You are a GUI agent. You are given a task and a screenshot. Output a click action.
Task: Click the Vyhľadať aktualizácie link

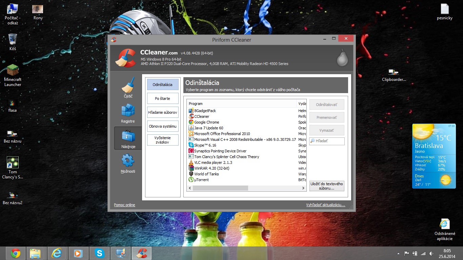point(325,205)
